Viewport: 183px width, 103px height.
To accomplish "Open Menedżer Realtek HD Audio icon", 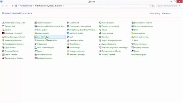I will pyautogui.click(x=35, y=40).
